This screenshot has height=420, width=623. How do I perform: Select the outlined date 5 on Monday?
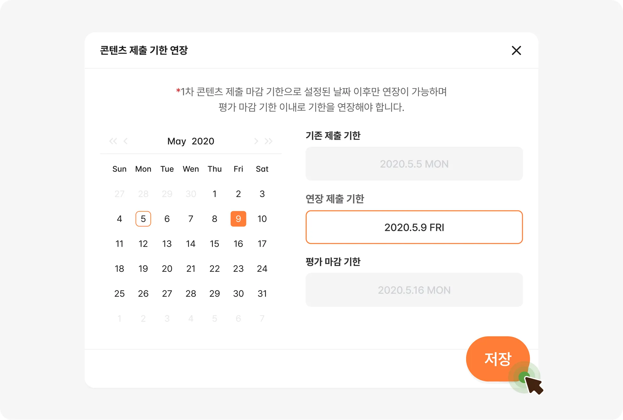click(143, 219)
